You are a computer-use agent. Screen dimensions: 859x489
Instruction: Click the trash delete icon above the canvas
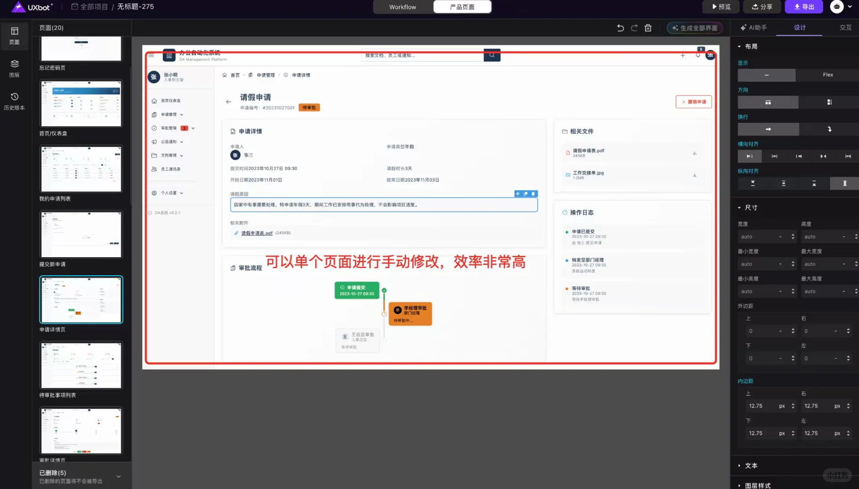(x=648, y=28)
